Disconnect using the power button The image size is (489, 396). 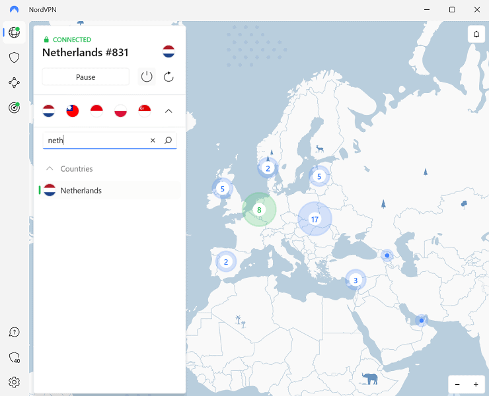147,77
